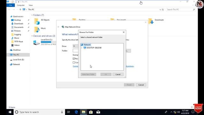Go up one folder level in Explorer
Screen dimensions: 204x115
click(20, 10)
